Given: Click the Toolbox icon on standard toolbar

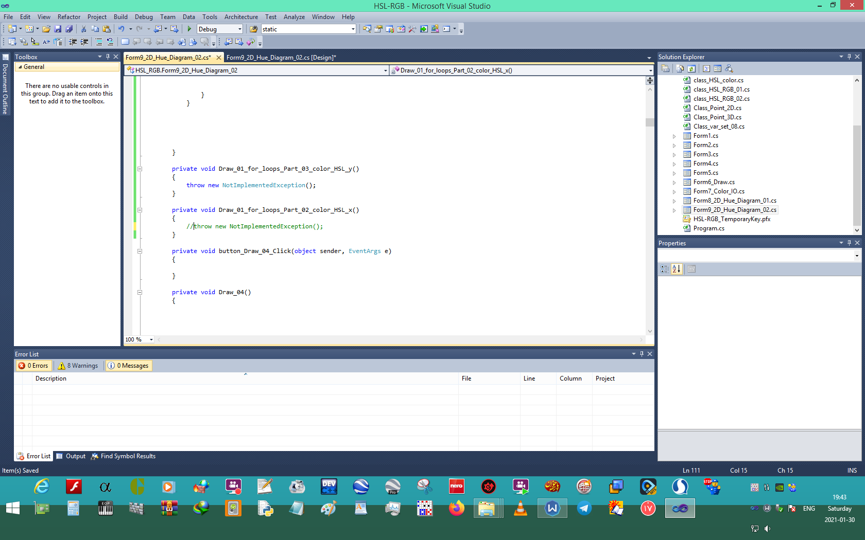Looking at the screenshot, I should pos(412,29).
